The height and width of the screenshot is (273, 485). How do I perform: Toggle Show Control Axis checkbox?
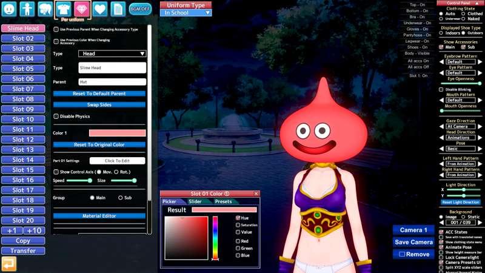point(56,172)
